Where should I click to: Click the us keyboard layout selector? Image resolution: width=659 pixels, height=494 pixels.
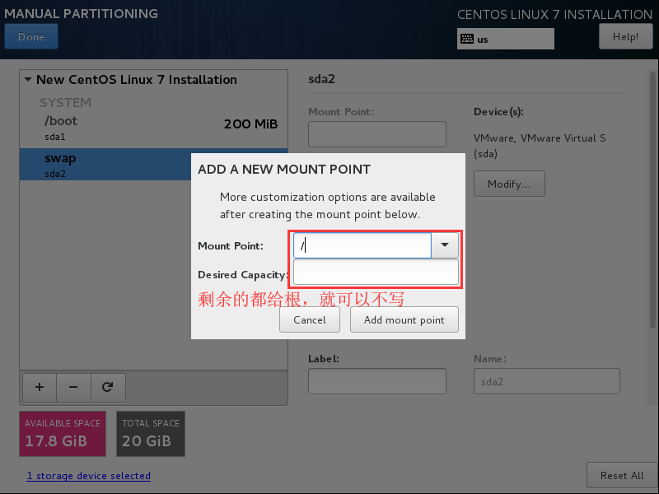[506, 39]
